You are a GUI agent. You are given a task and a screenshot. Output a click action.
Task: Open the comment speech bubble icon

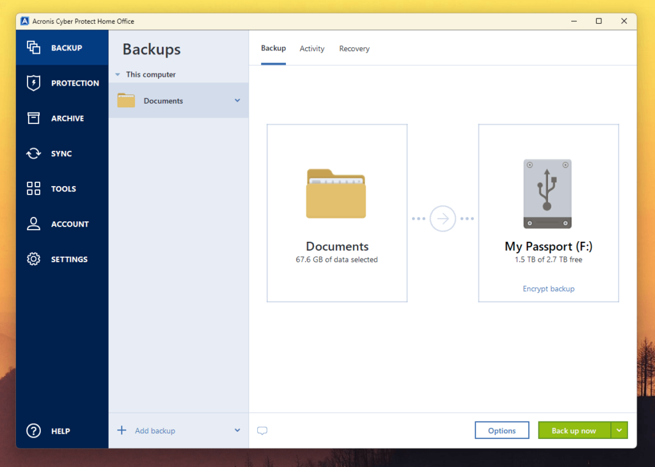[x=262, y=431]
